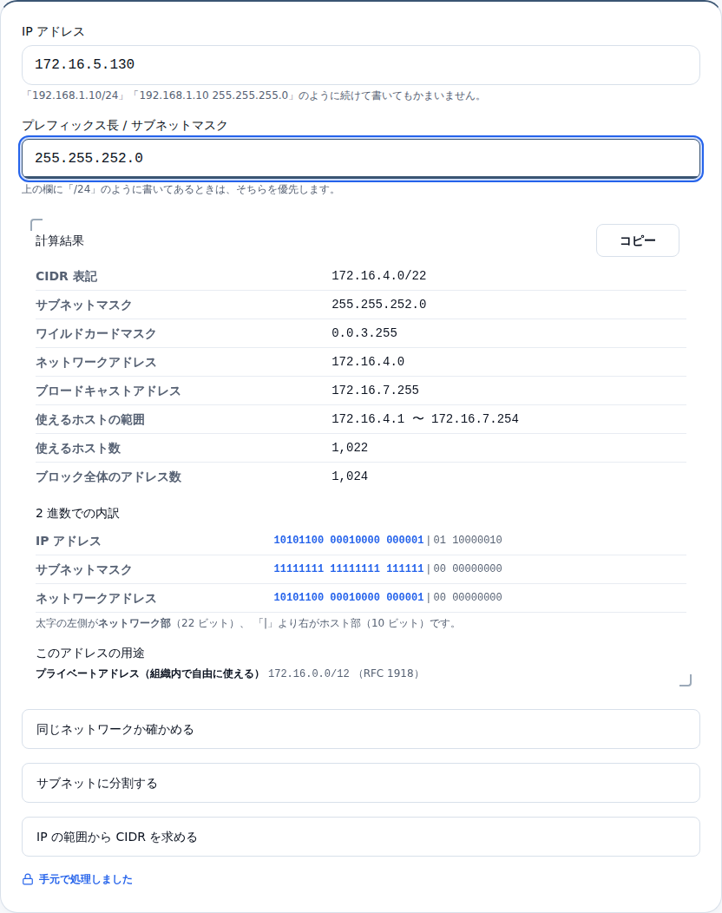Click the host range 172.16.4.1 ～ 172.16.7.254
This screenshot has width=722, height=913.
coord(425,418)
